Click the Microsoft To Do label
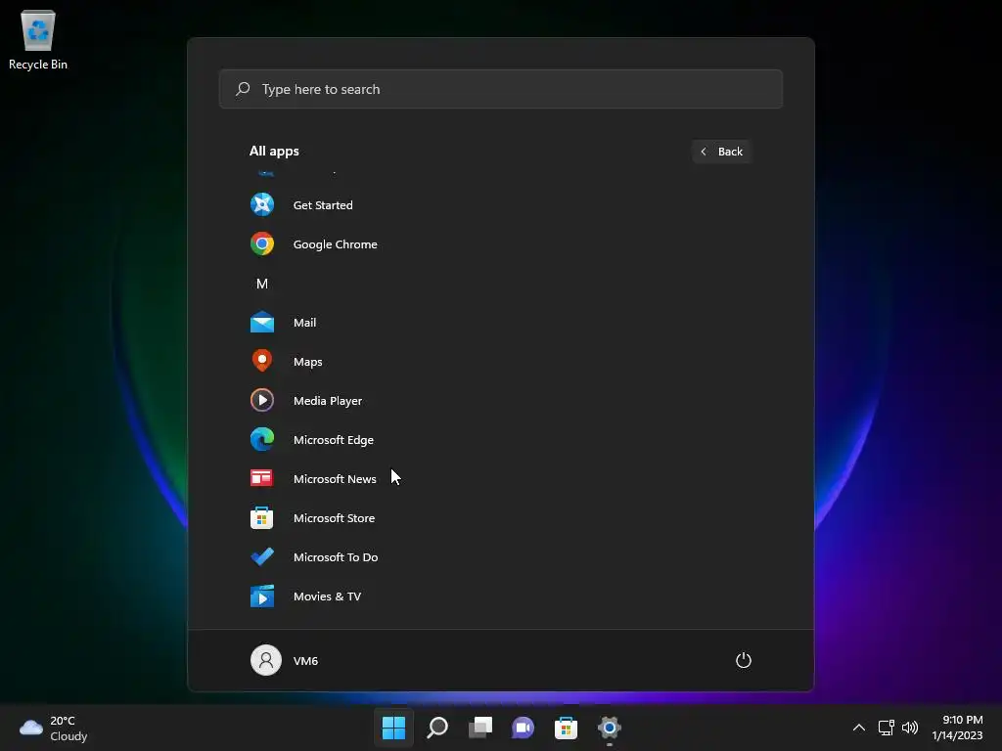The height and width of the screenshot is (751, 1002). [x=336, y=556]
